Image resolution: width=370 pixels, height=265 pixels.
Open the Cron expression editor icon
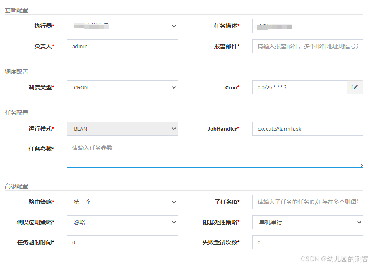355,87
